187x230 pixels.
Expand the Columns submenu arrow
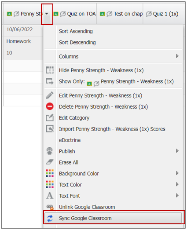coord(177,56)
